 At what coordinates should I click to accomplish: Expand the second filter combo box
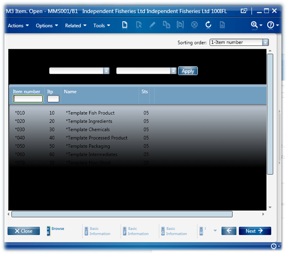point(173,71)
